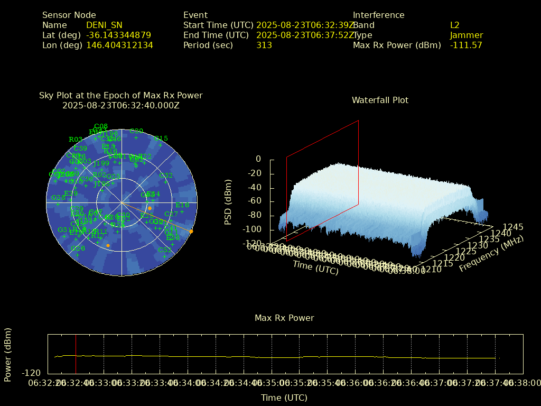Click the sensor name DENI_SN
The height and width of the screenshot is (406, 541).
click(104, 25)
